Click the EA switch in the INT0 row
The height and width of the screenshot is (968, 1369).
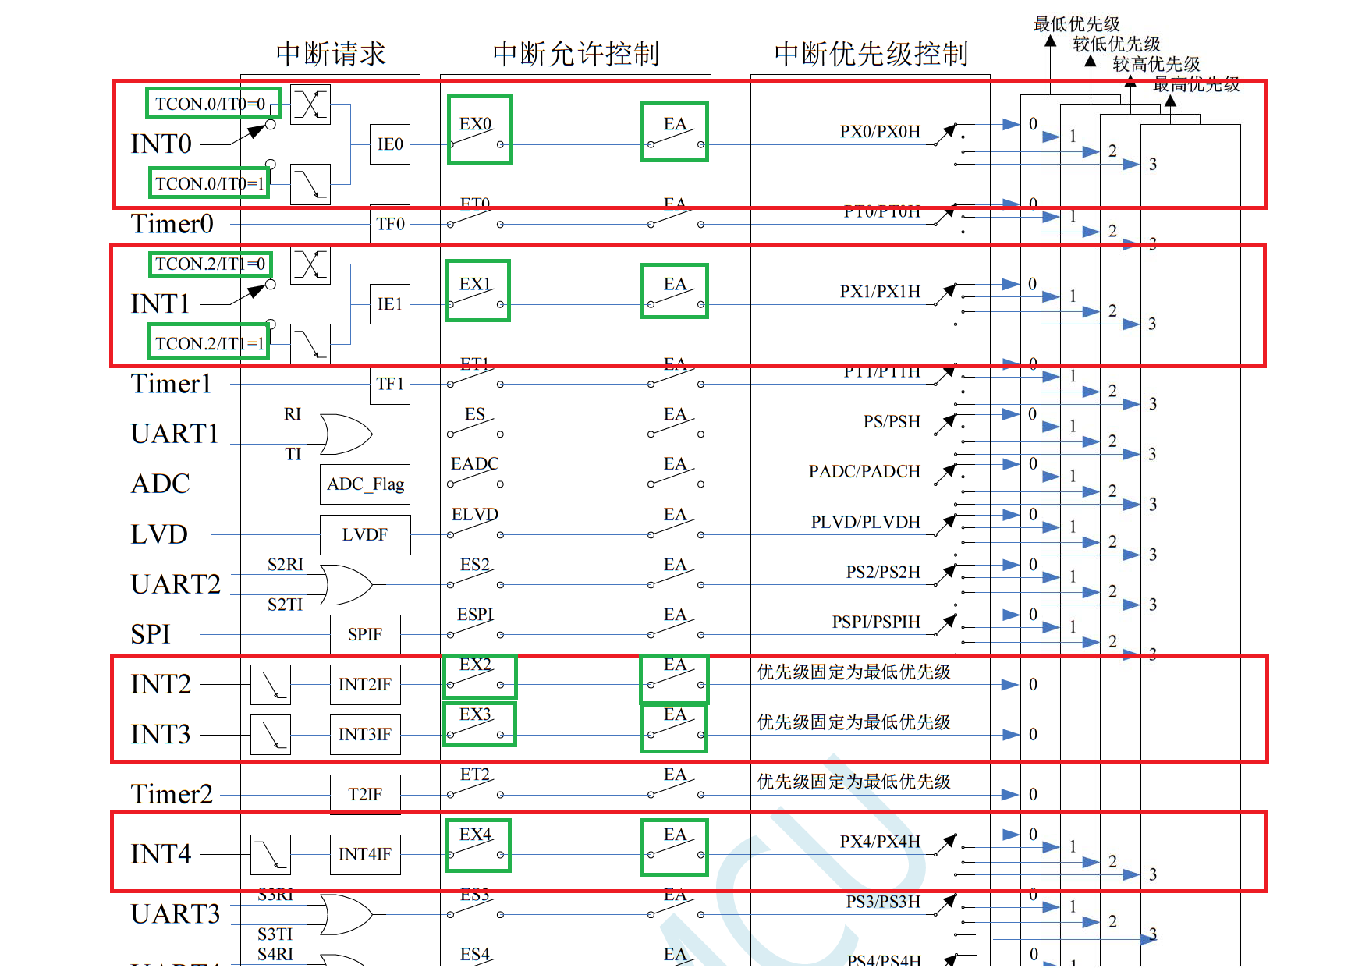tap(676, 138)
